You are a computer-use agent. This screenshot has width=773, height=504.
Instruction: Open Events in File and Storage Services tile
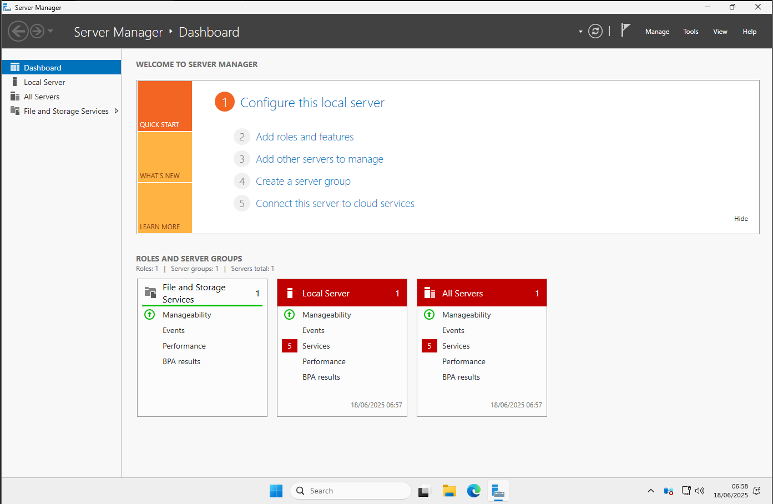coord(174,330)
